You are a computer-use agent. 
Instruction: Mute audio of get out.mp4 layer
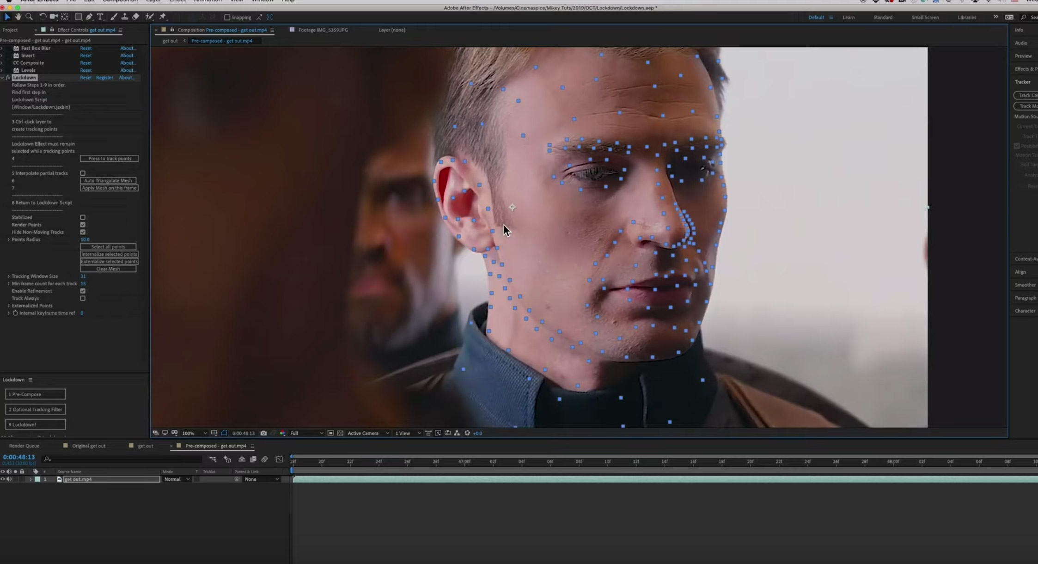pos(9,479)
